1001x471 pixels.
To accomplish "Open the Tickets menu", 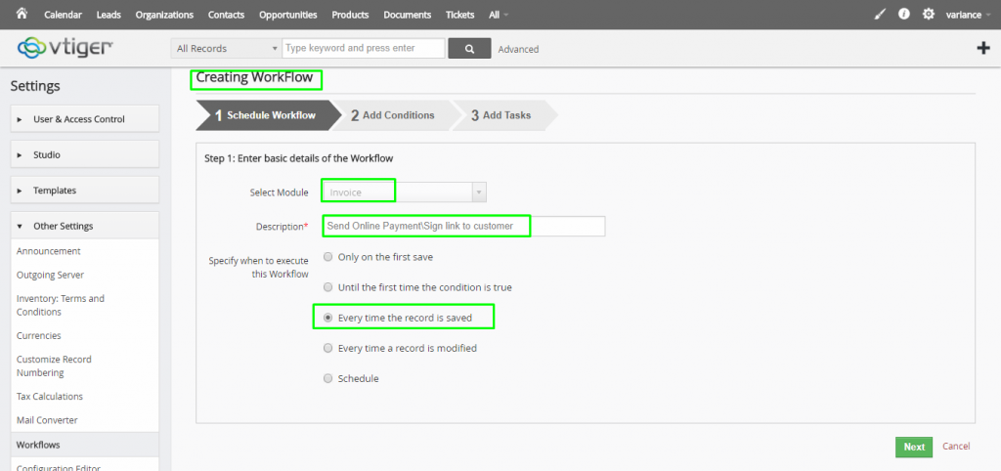I will (x=459, y=15).
